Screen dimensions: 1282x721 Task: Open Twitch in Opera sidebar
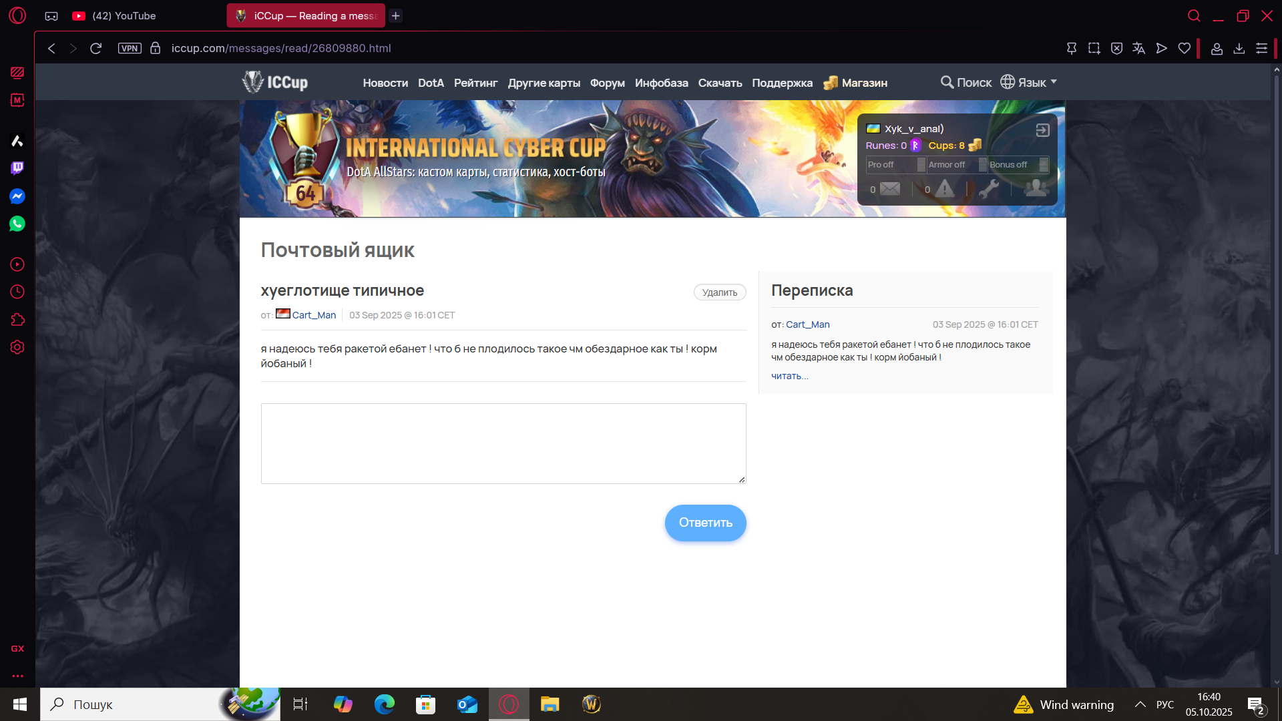(17, 168)
